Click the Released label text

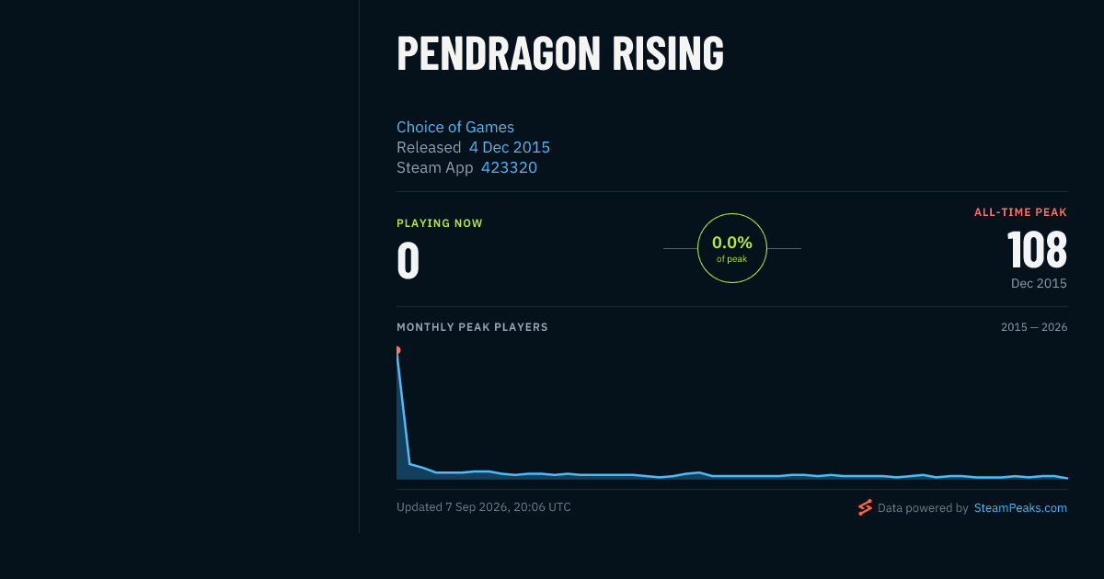[x=429, y=147]
